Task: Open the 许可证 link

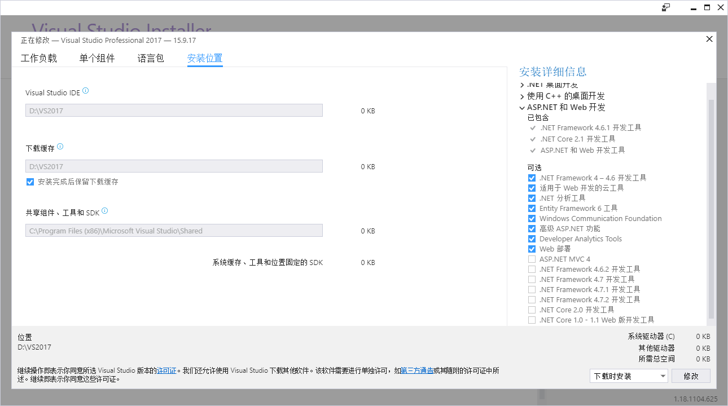Action: tap(166, 370)
